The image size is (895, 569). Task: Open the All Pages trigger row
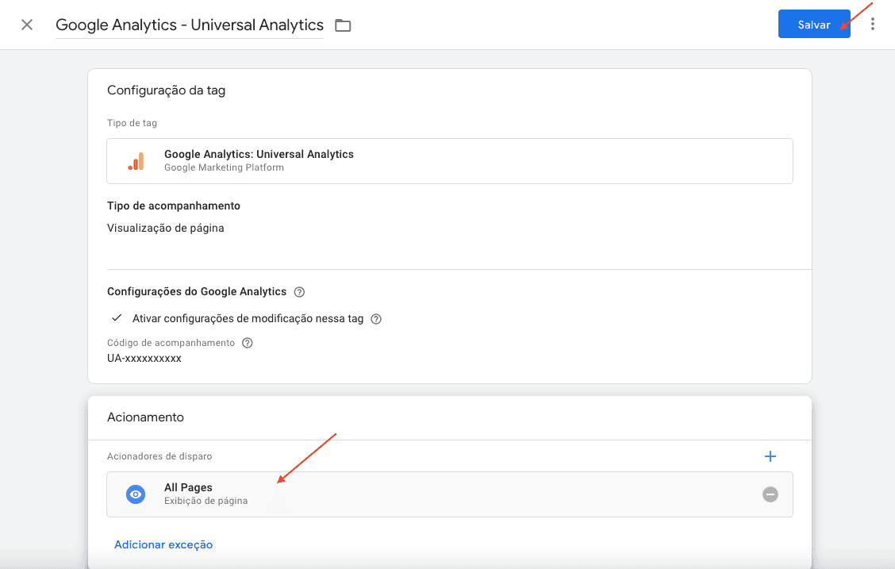point(450,494)
